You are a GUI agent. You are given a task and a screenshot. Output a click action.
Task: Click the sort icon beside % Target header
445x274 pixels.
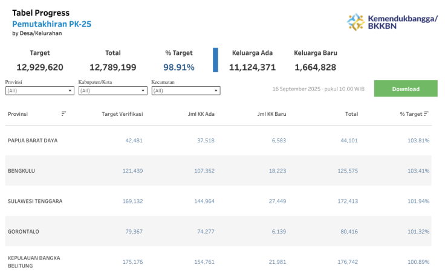click(426, 113)
